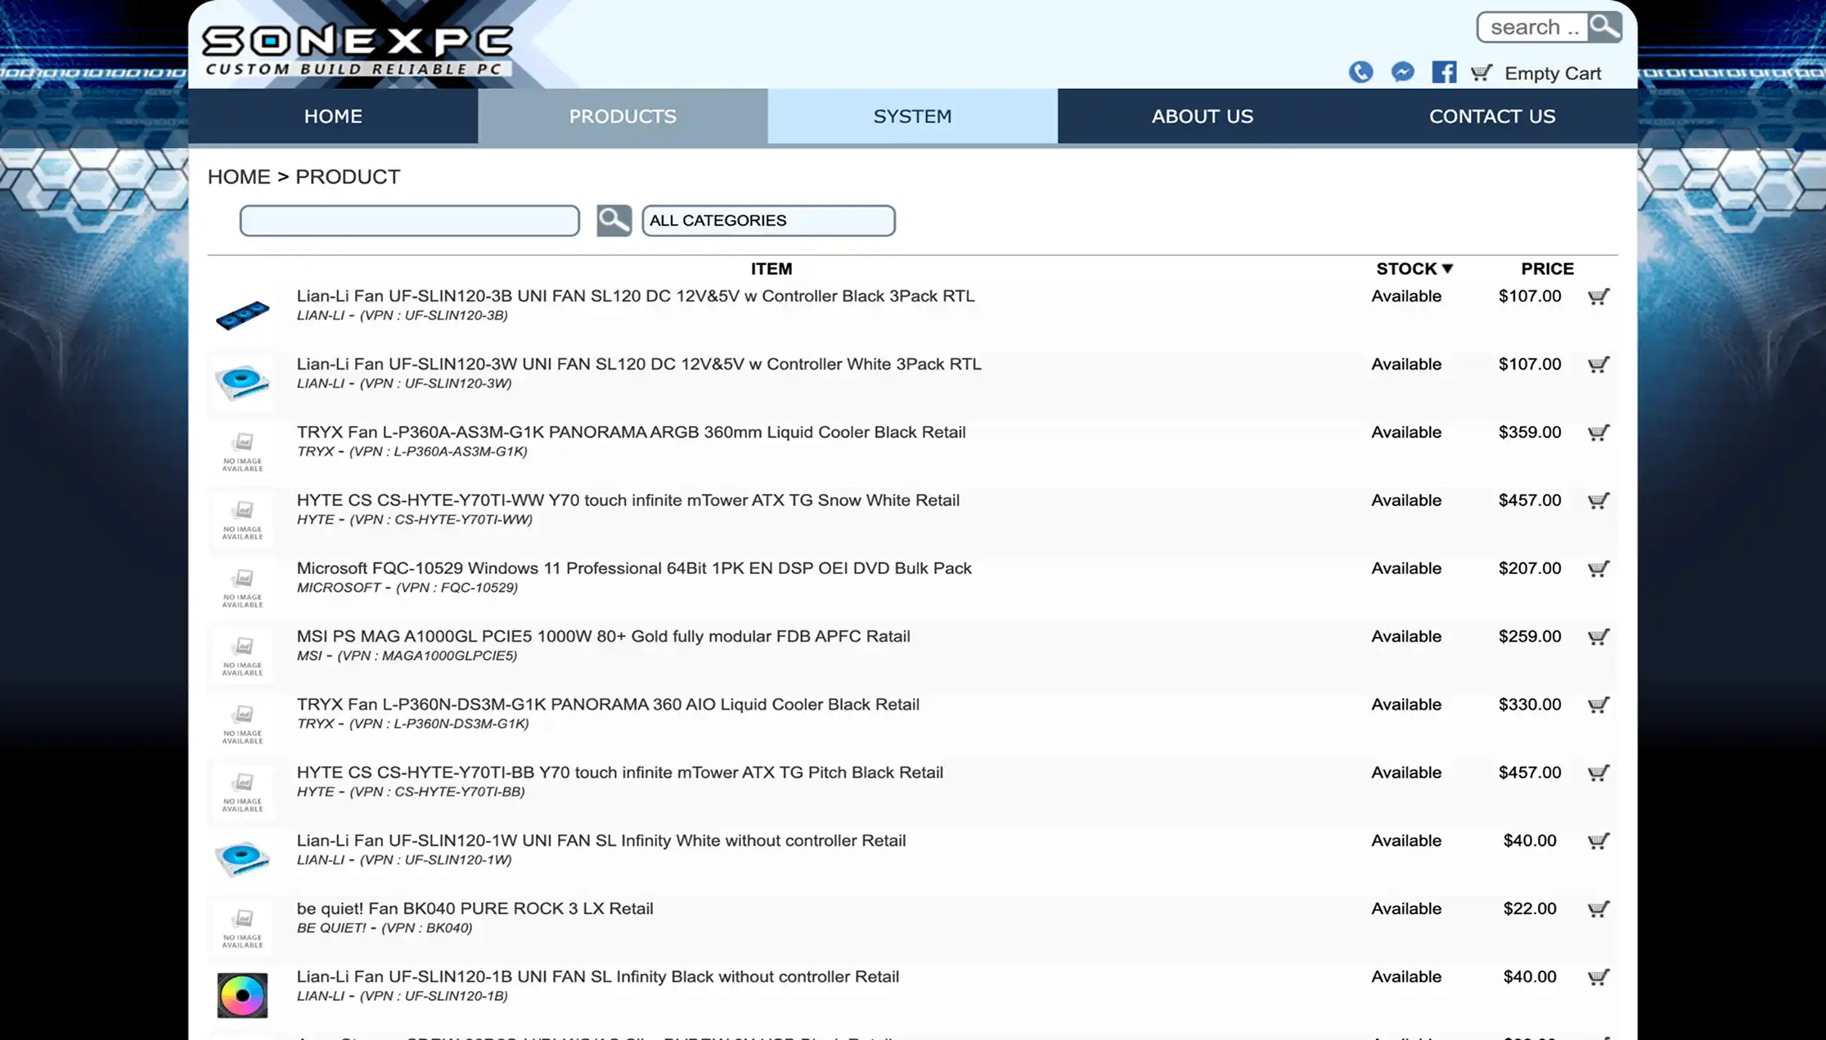Viewport: 1826px width, 1040px height.
Task: Click the Empty Cart link
Action: click(x=1552, y=73)
